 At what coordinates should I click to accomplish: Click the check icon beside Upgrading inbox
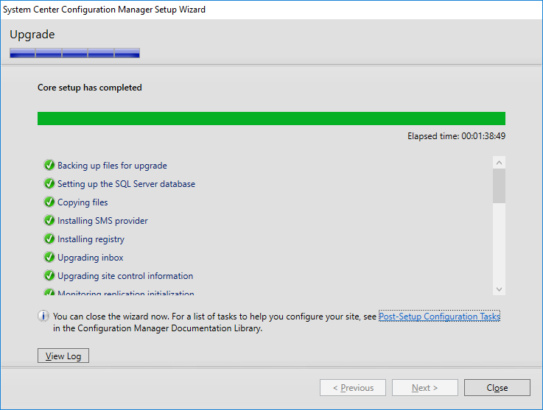point(49,257)
